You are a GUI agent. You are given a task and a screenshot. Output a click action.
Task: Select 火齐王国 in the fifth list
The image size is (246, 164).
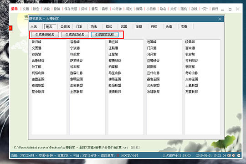click(x=192, y=79)
